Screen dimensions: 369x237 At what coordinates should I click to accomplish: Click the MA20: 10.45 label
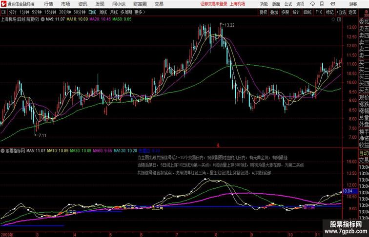pos(100,19)
